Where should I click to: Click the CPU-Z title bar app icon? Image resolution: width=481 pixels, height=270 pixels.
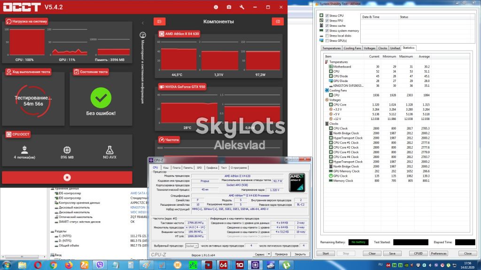(x=151, y=160)
